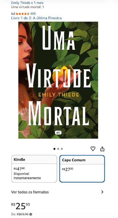Tap the share icon
Viewport: 118px width, 218px height.
[102, 149]
